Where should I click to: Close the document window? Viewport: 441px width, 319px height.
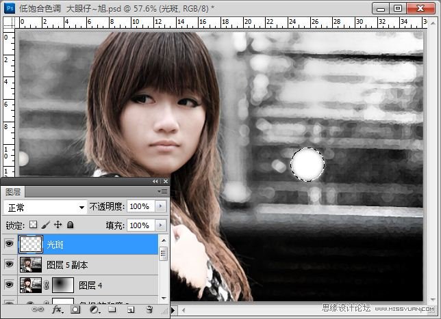point(420,8)
